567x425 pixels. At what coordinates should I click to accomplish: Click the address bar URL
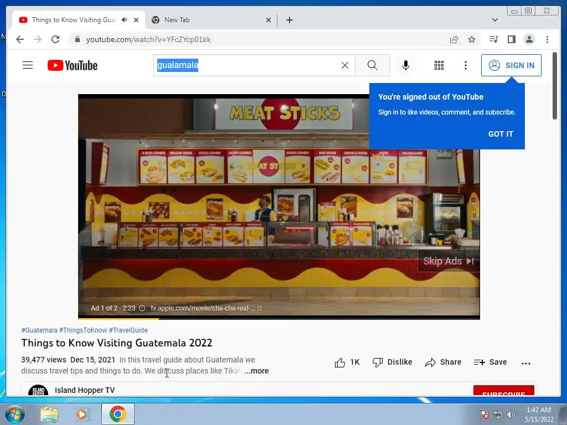pos(148,39)
